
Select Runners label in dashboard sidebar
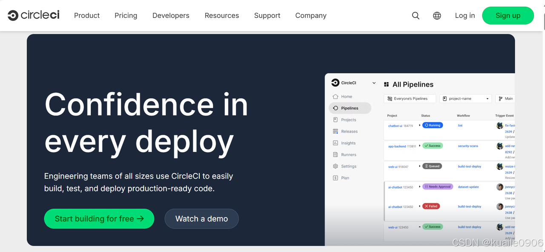click(349, 155)
